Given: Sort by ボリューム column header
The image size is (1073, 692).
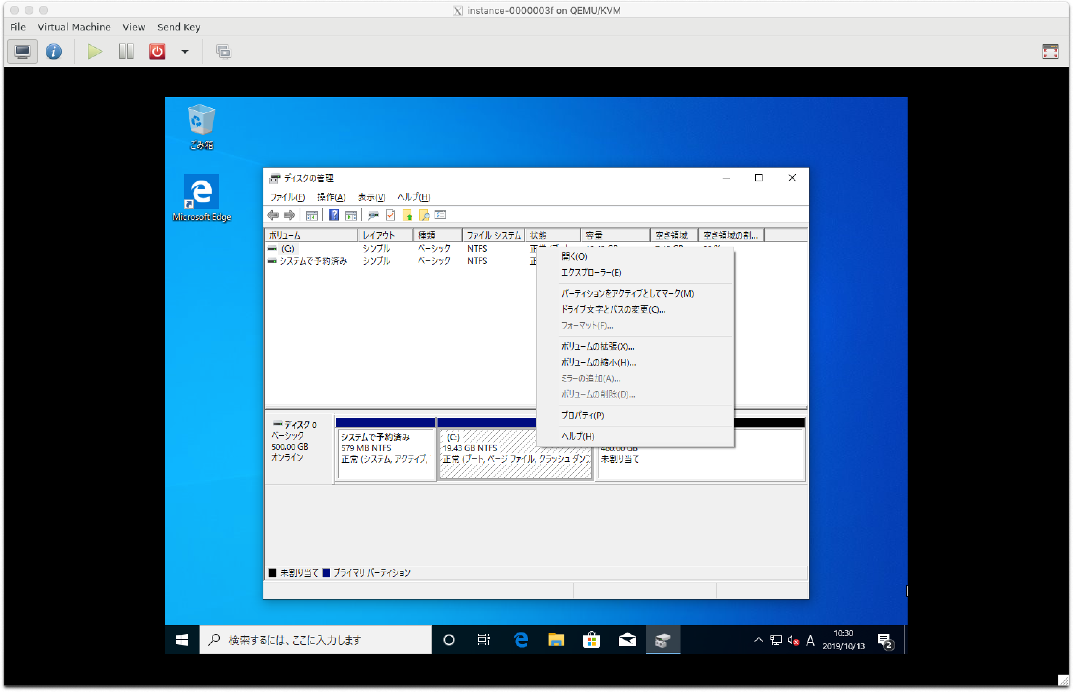Looking at the screenshot, I should 311,235.
